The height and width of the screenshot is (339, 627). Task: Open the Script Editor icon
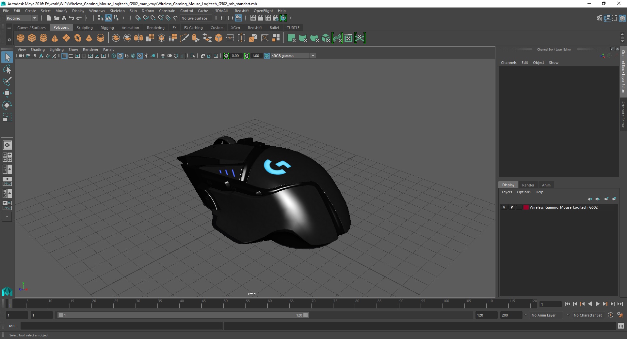621,326
